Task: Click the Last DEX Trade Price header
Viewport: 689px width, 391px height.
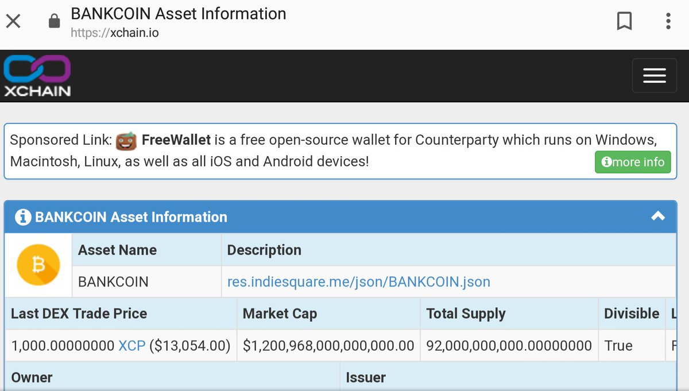Action: pyautogui.click(x=79, y=313)
